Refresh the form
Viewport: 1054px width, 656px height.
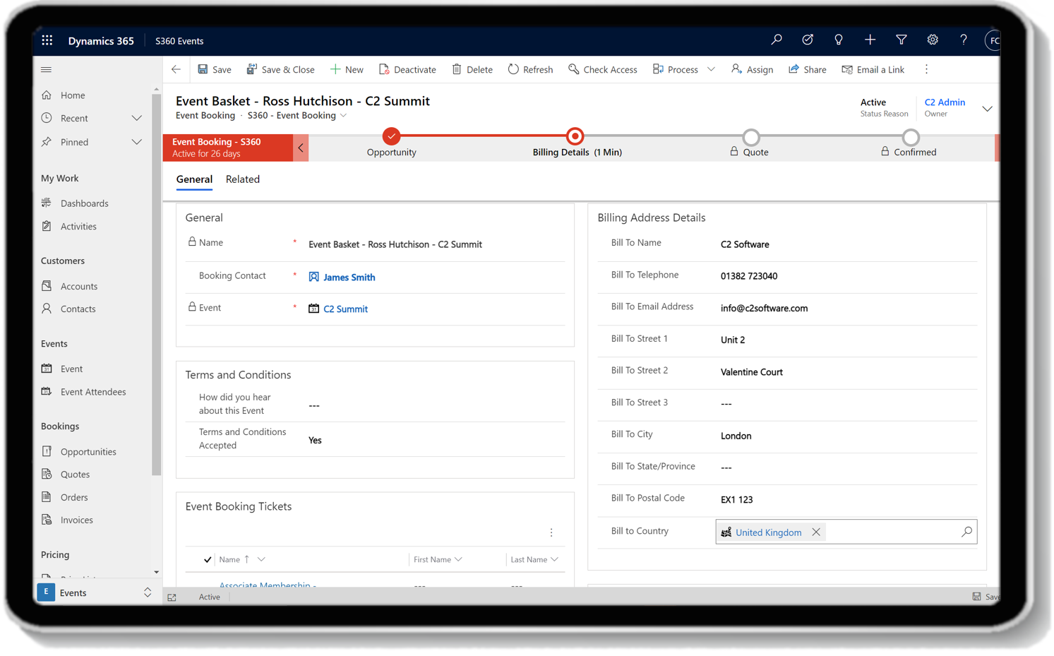point(530,69)
